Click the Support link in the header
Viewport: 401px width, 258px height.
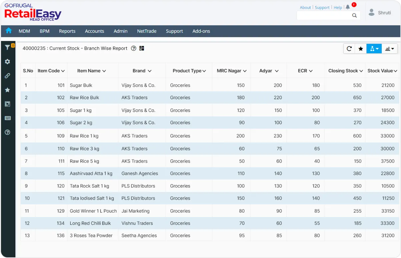[322, 7]
